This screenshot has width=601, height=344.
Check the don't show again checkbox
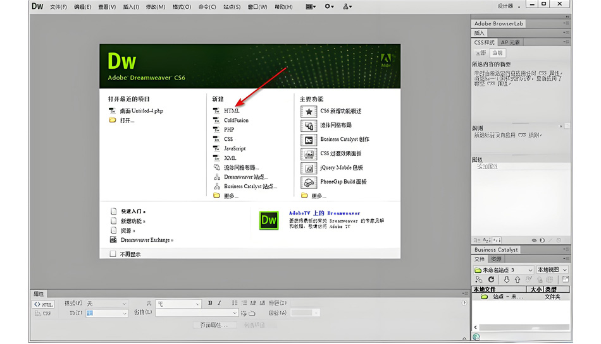(x=113, y=254)
